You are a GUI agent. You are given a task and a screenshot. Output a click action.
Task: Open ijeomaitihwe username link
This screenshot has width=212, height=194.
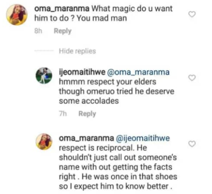click(82, 72)
